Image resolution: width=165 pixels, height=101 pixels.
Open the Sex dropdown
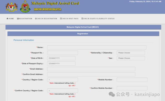click(131, 58)
